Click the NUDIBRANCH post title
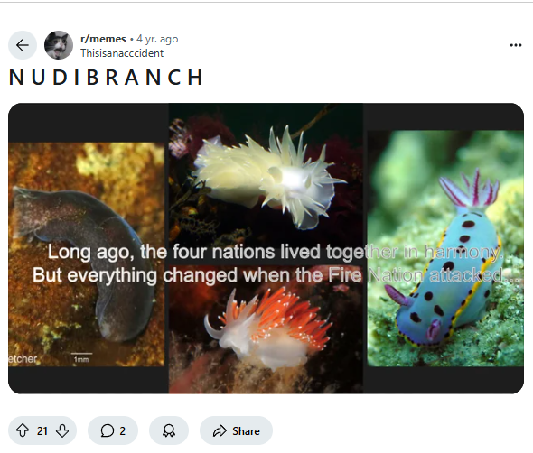 pyautogui.click(x=106, y=78)
